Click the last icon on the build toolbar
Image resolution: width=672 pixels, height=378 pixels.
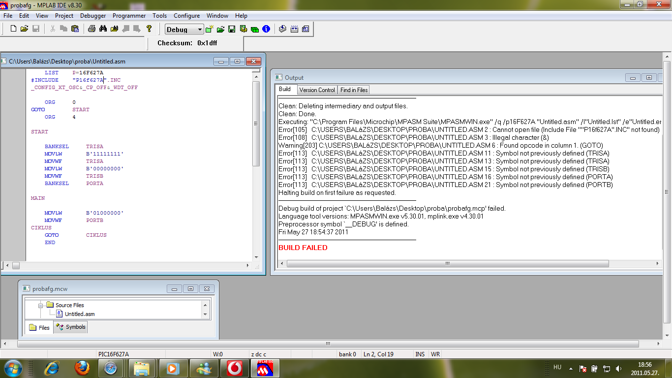pos(305,29)
